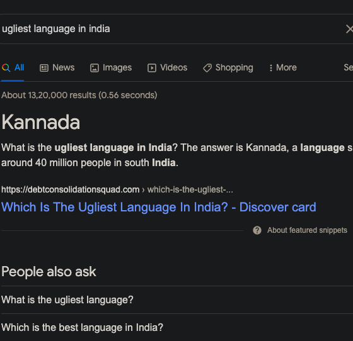Viewport: 353px width, 341px height.
Task: Switch to the All results tab
Action: tap(13, 67)
